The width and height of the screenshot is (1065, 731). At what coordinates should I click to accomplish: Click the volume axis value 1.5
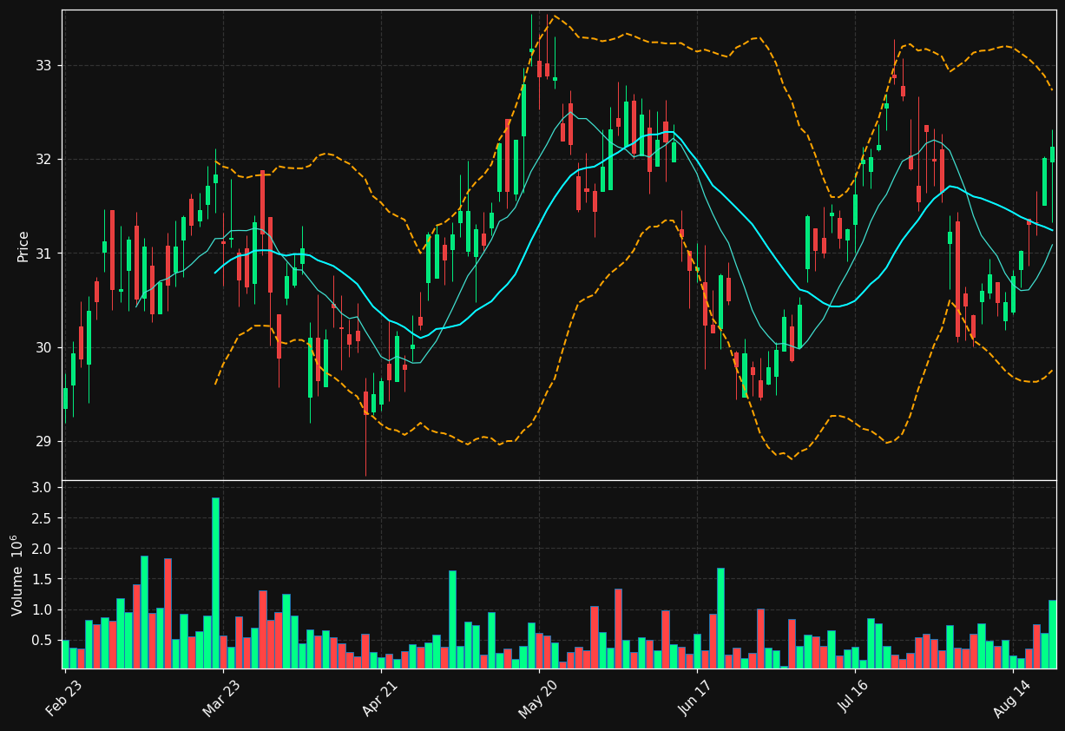pos(43,579)
